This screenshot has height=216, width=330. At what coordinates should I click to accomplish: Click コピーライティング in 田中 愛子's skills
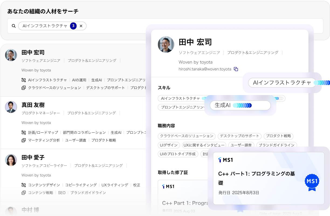pos(81,185)
